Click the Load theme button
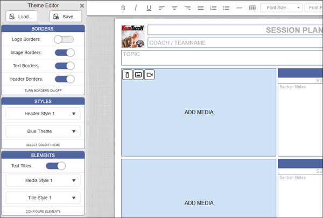The height and width of the screenshot is (218, 323). (x=22, y=17)
